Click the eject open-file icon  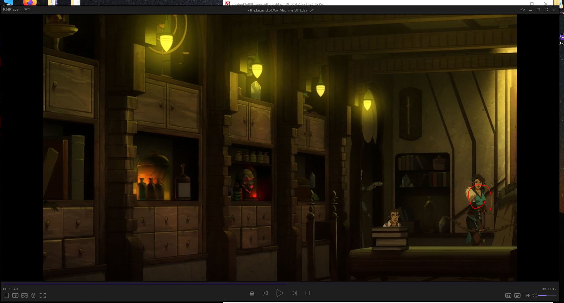click(x=252, y=293)
